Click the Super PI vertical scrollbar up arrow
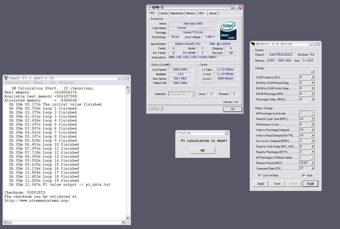This screenshot has width=340, height=229. pyautogui.click(x=128, y=87)
